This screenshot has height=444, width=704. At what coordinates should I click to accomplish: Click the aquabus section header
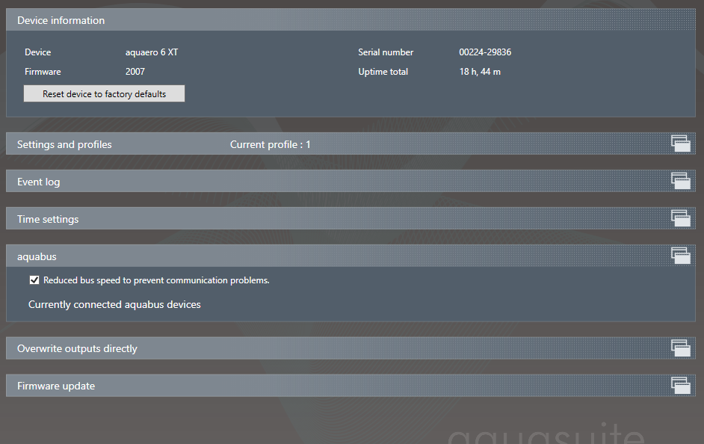[351, 256]
